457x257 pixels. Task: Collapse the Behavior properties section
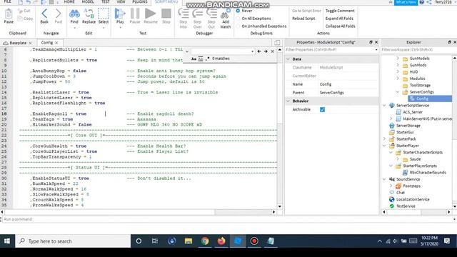click(x=288, y=101)
